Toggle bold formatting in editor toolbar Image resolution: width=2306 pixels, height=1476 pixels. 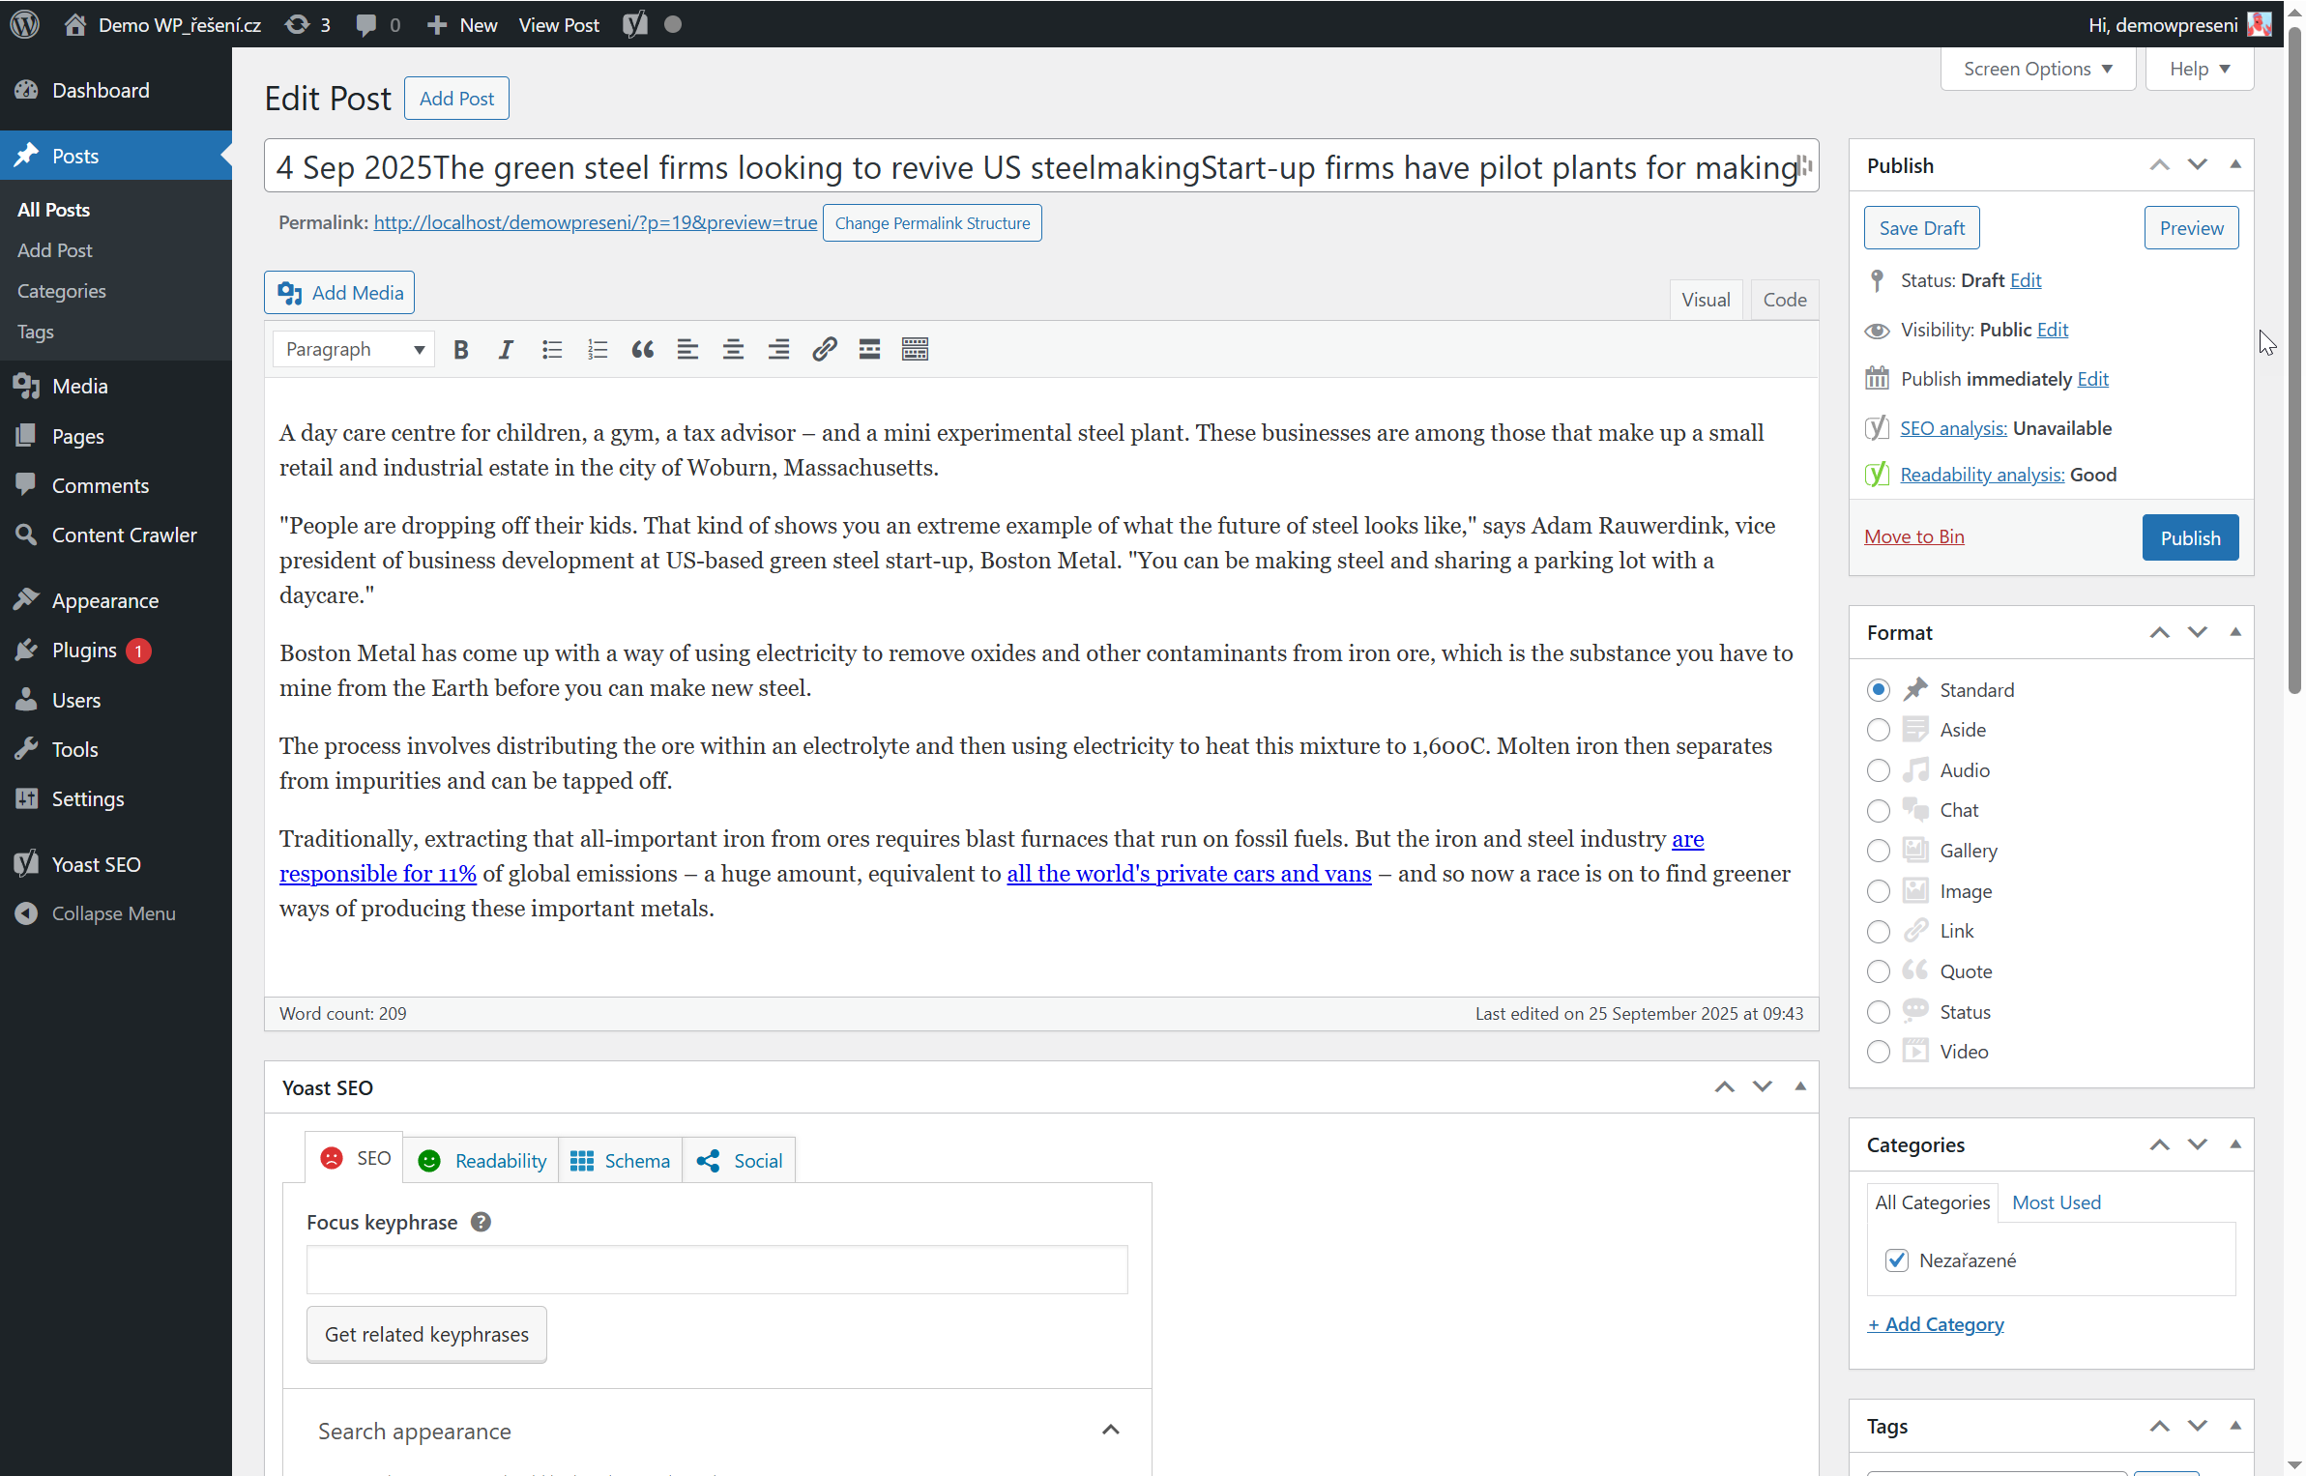(461, 350)
